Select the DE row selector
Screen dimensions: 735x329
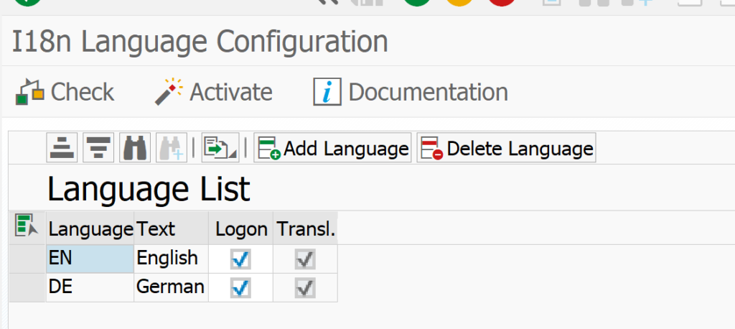click(27, 288)
